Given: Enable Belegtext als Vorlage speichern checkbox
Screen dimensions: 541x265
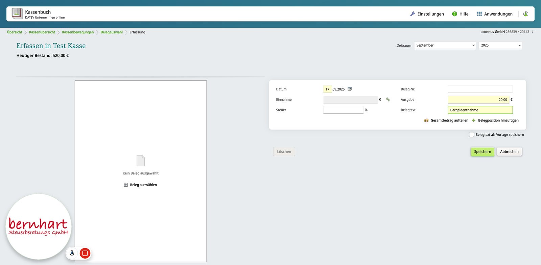Looking at the screenshot, I should (x=471, y=135).
